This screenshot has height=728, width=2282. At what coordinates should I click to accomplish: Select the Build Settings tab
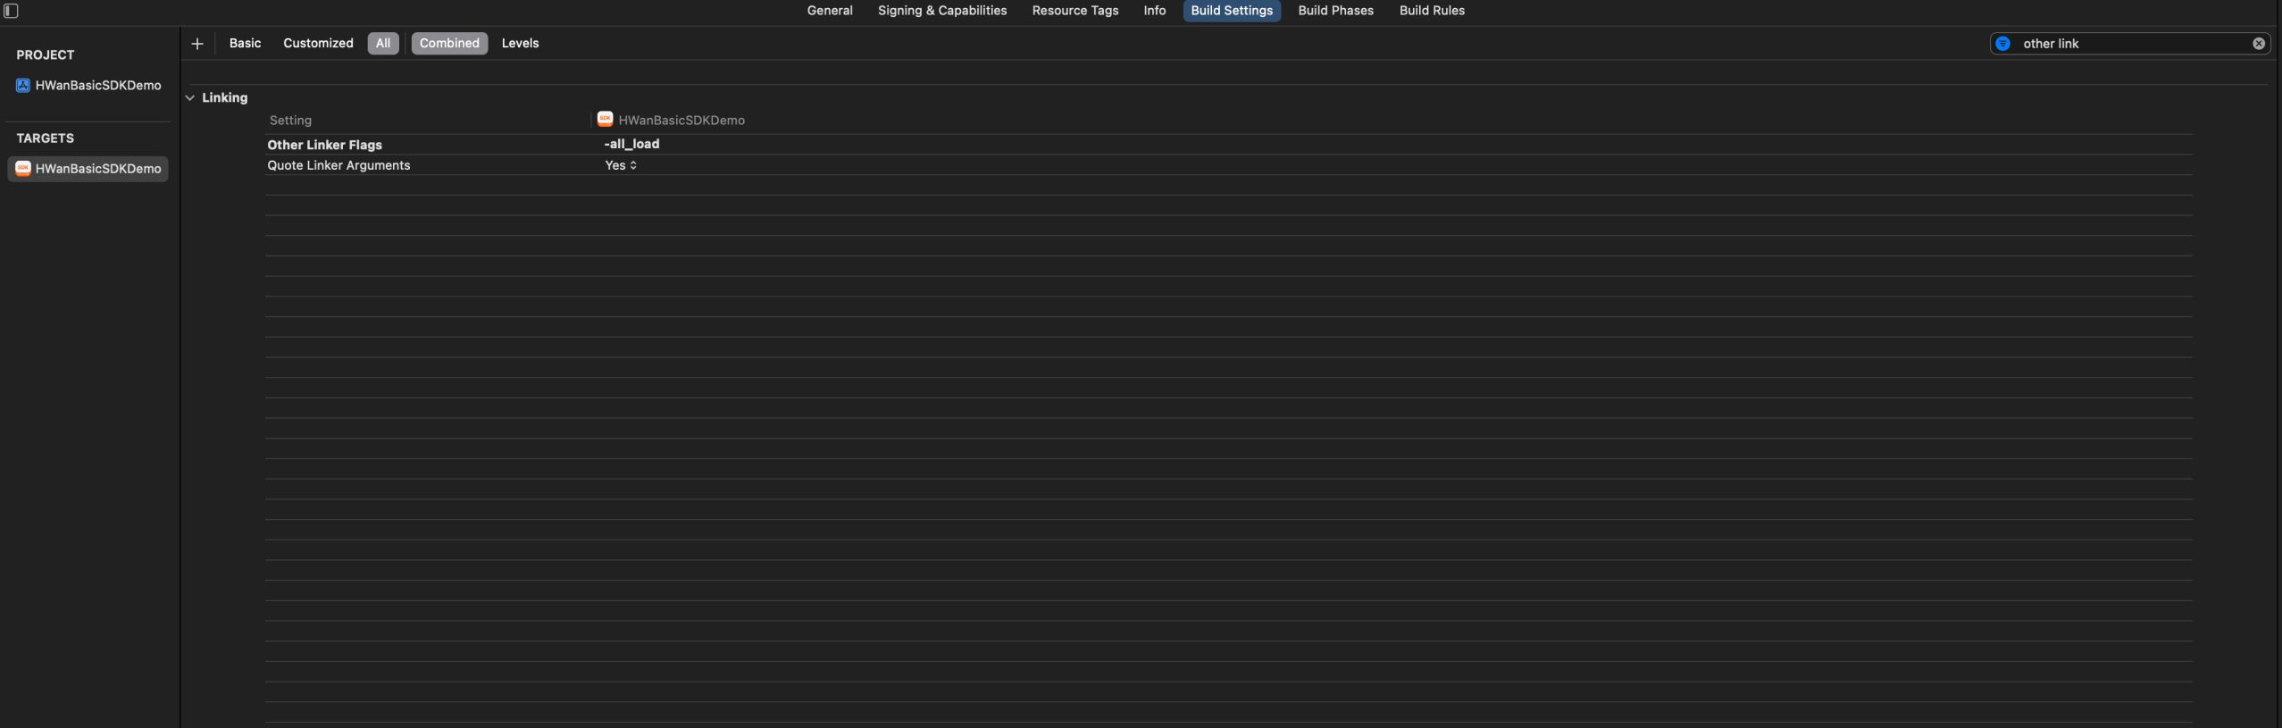pos(1232,11)
